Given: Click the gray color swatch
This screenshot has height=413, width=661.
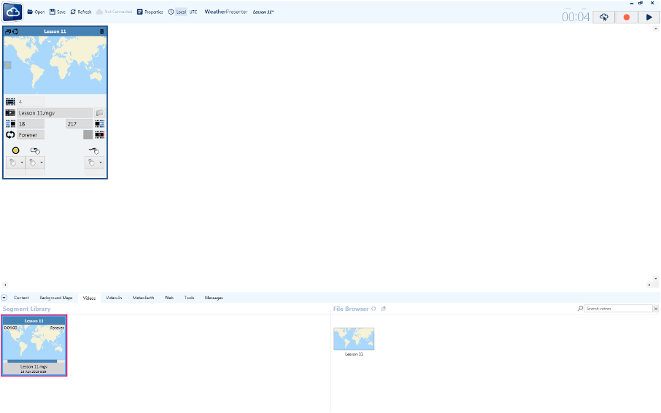Looking at the screenshot, I should [88, 135].
